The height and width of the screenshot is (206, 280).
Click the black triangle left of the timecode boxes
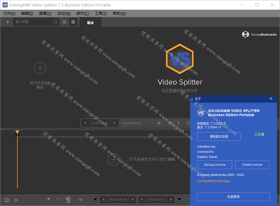pos(95,200)
